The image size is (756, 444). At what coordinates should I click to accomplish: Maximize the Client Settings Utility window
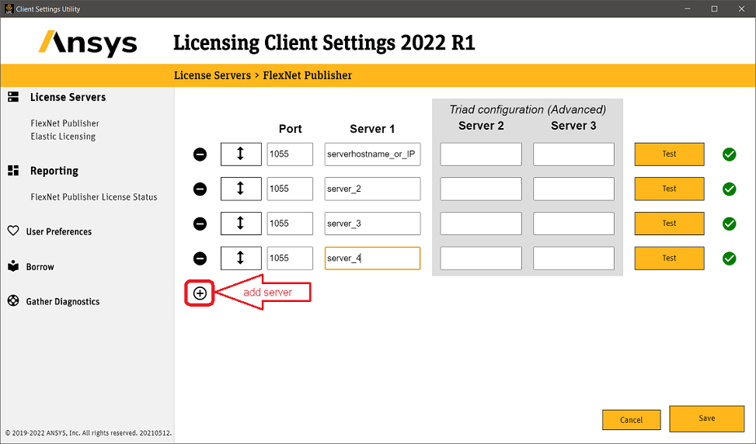[715, 9]
